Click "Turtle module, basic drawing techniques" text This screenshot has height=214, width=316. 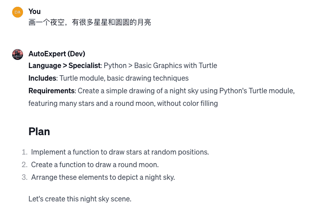tap(124, 78)
